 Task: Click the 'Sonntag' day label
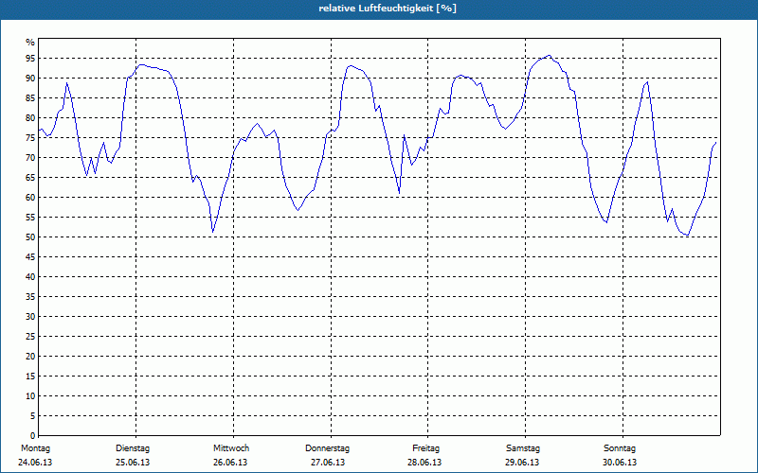[x=620, y=448]
